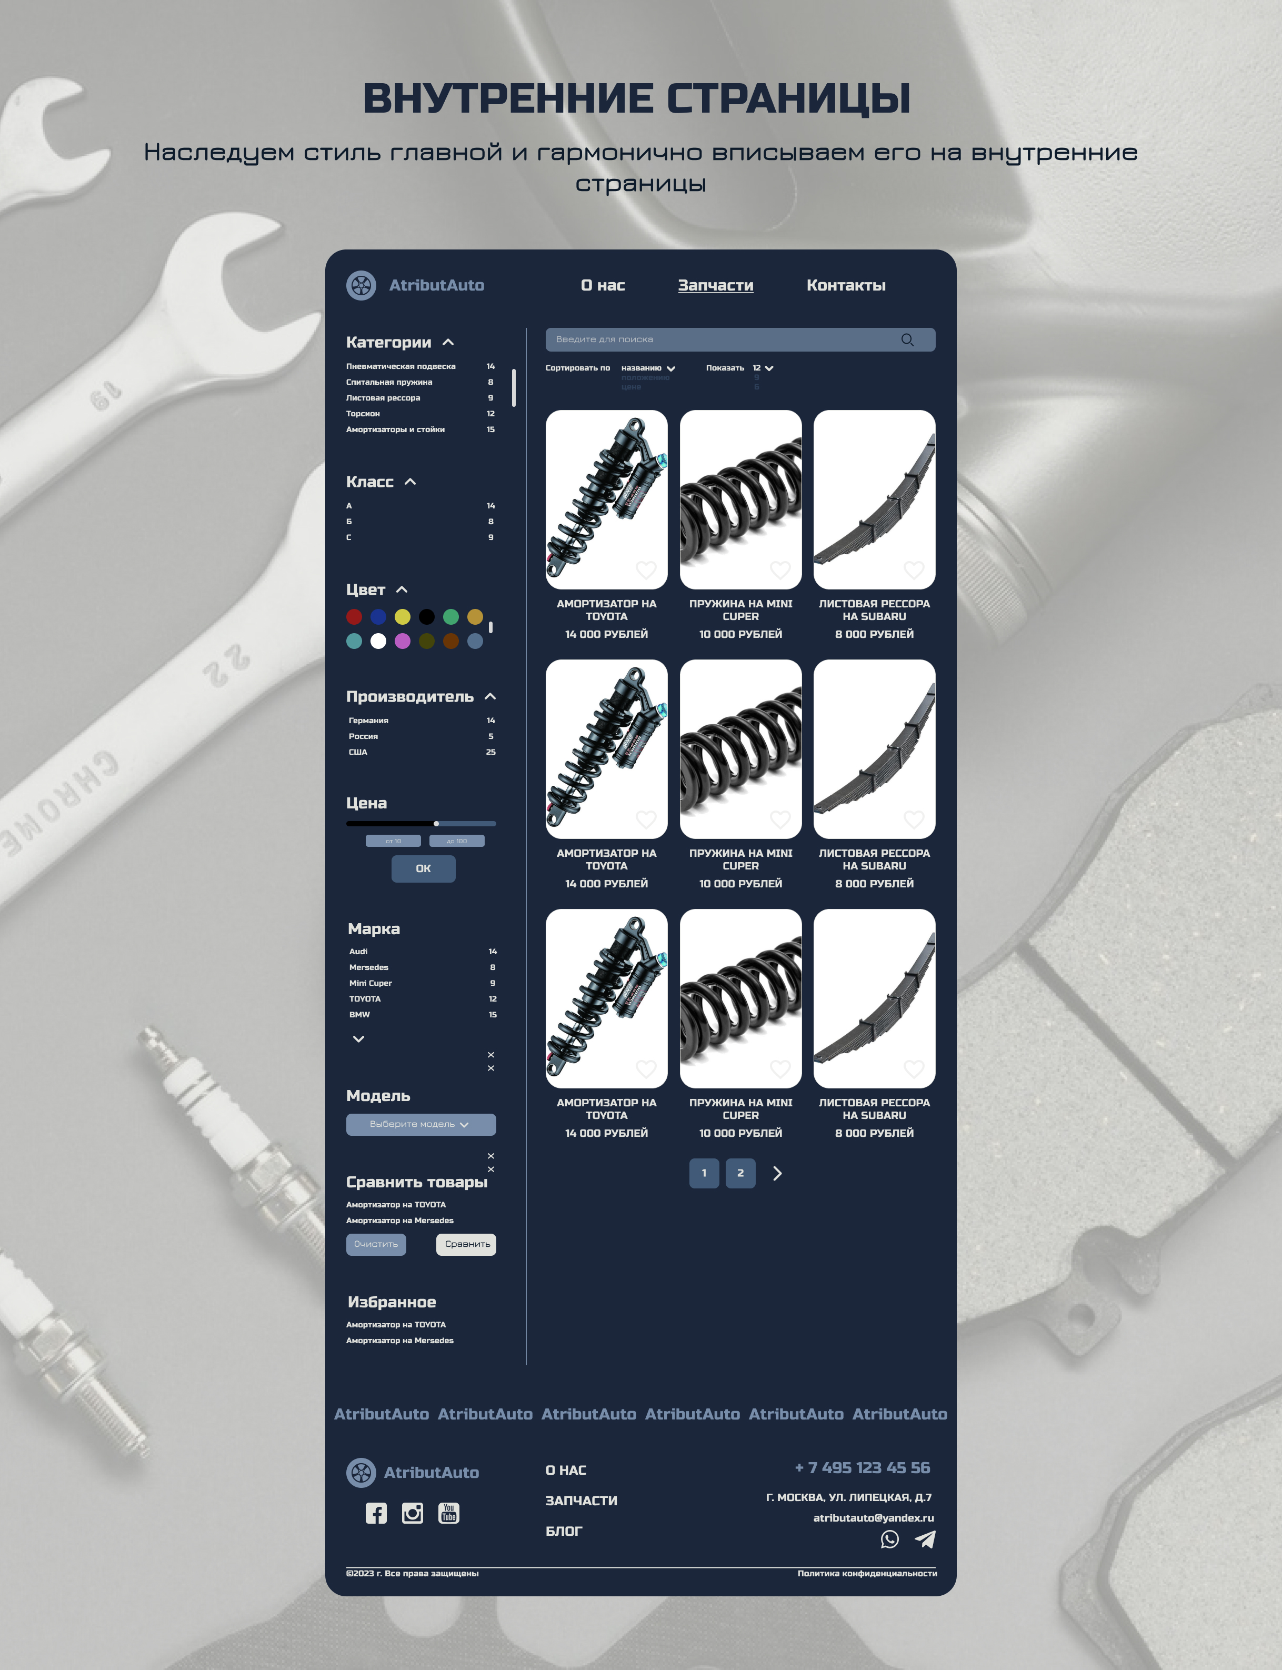Toggle favorite heart on first Subaru leaf spring

tap(914, 569)
